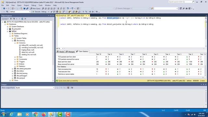208x117 pixels.
Task: Toggle Include Client Statistics button
Action: pos(70,12)
